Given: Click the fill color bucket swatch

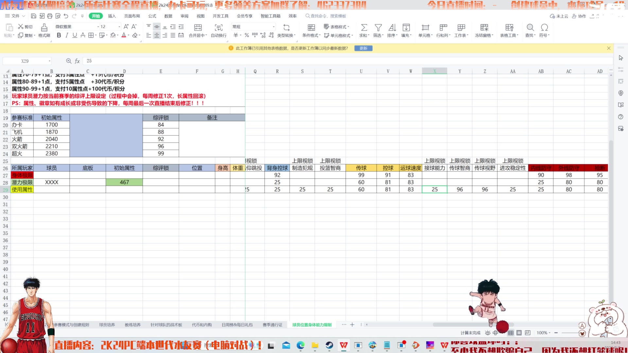Looking at the screenshot, I should point(113,35).
